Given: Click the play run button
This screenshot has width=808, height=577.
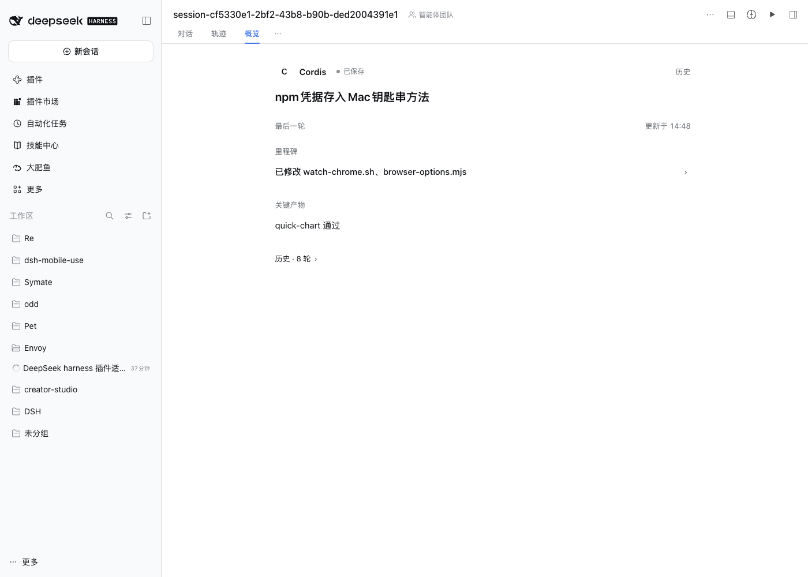Looking at the screenshot, I should click(x=772, y=14).
